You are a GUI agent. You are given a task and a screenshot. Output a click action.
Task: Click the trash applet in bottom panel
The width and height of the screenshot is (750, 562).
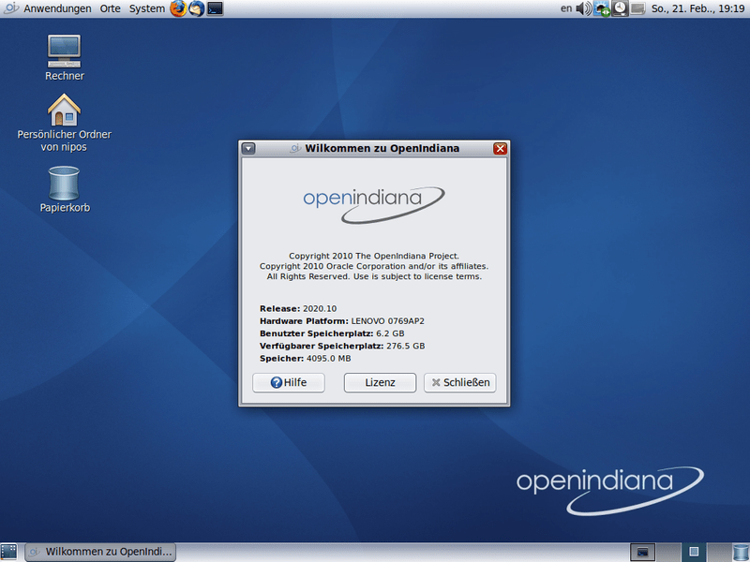pyautogui.click(x=741, y=552)
